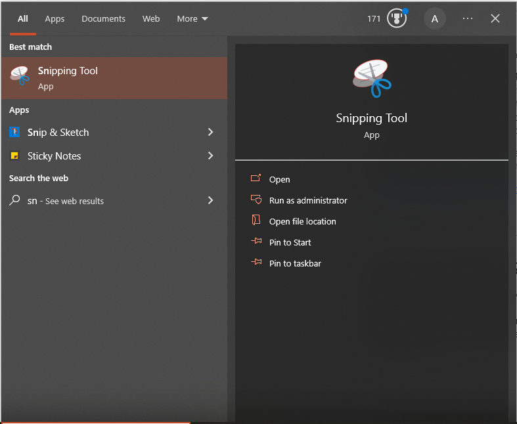The image size is (517, 424).
Task: Click the Open action icon
Action: coord(256,179)
